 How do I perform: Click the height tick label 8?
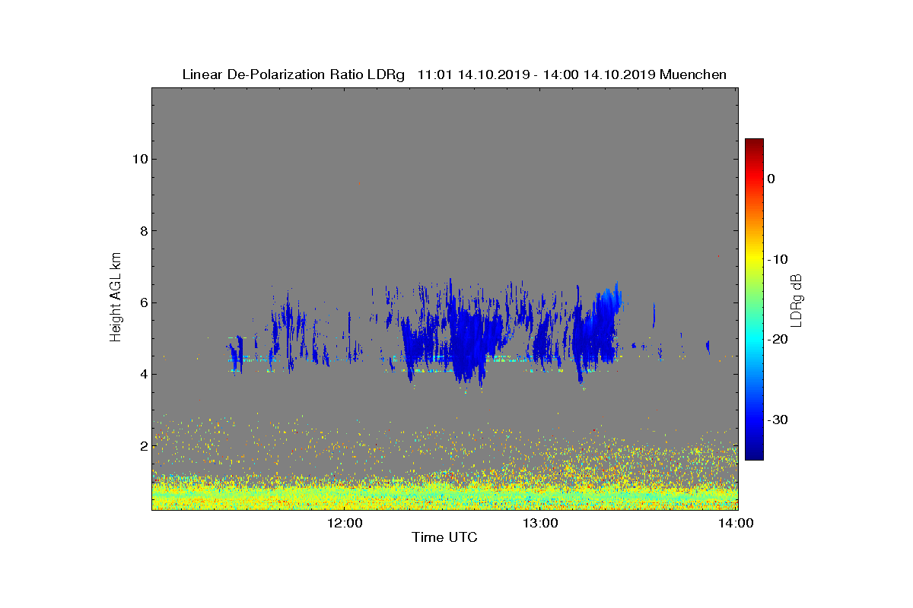pyautogui.click(x=142, y=231)
